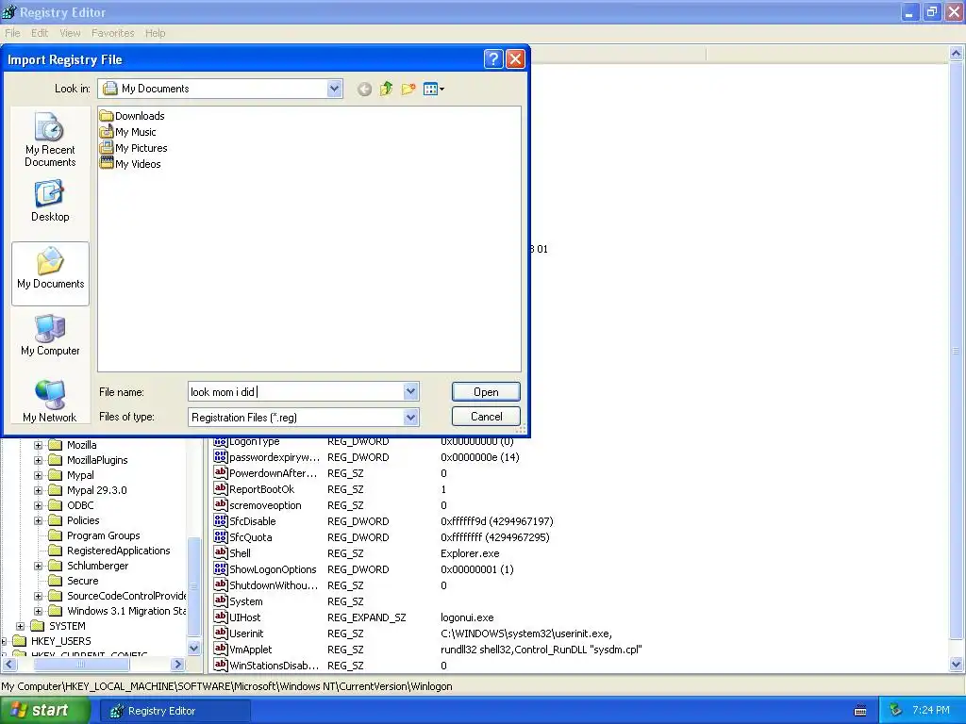Create a new folder icon

pyautogui.click(x=408, y=90)
